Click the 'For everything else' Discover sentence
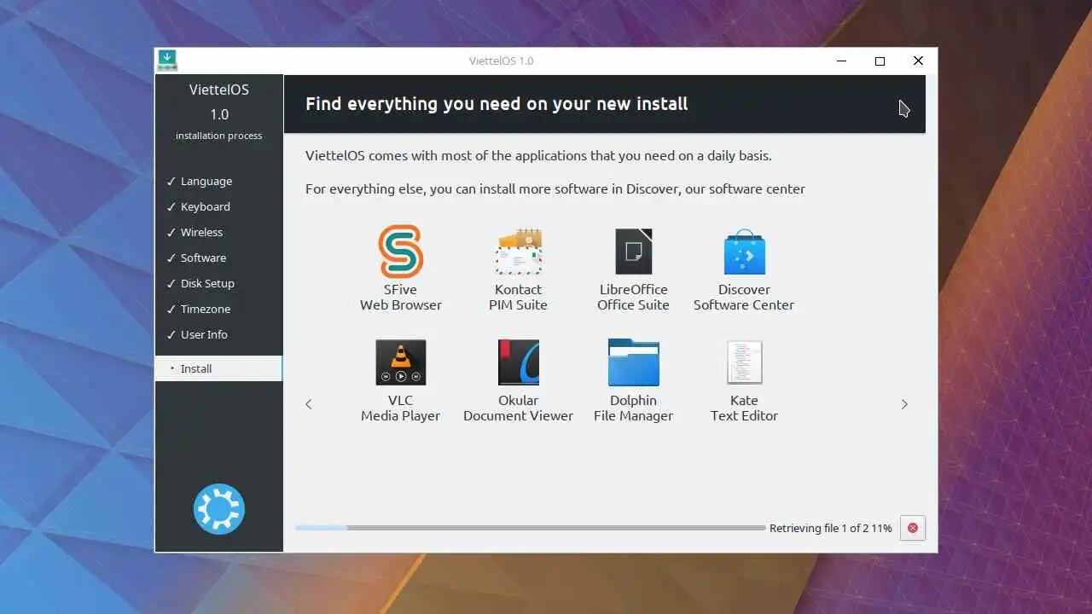This screenshot has width=1092, height=614. coord(555,188)
